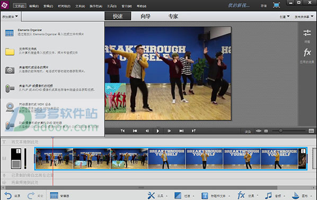Click the narration track microphone icon
The width and height of the screenshot is (317, 200).
click(x=4, y=175)
